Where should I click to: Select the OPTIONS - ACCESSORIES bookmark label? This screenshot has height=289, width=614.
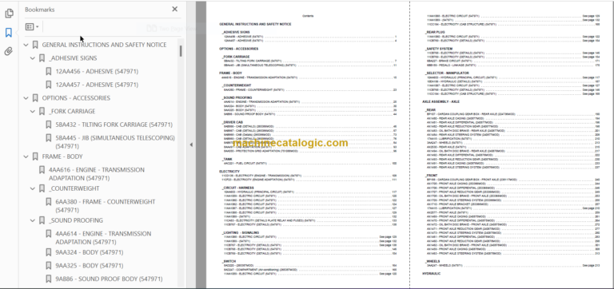(76, 98)
